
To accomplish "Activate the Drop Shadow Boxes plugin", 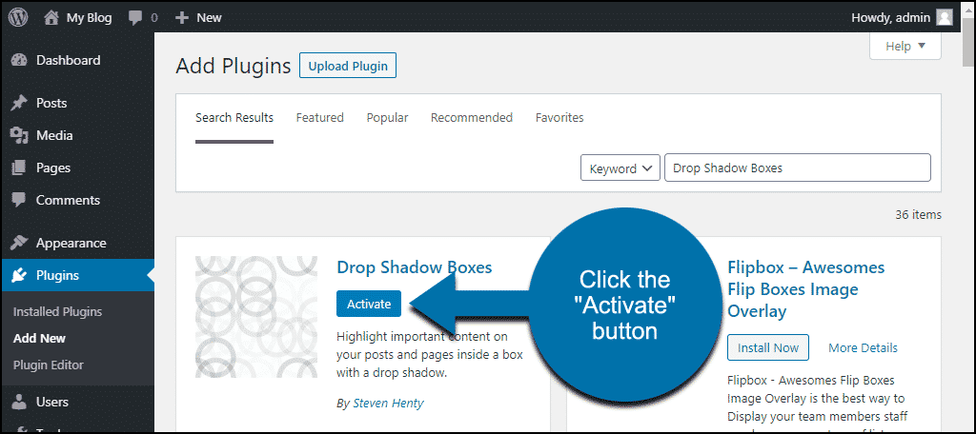I will (369, 304).
